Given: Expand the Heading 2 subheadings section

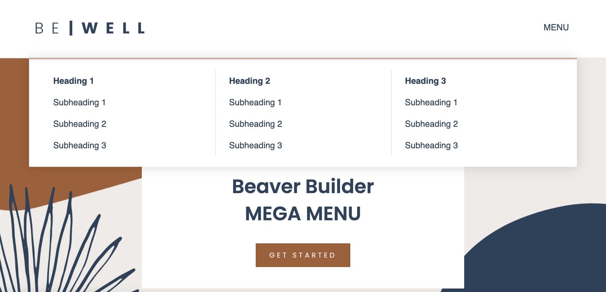Looking at the screenshot, I should click(x=250, y=81).
